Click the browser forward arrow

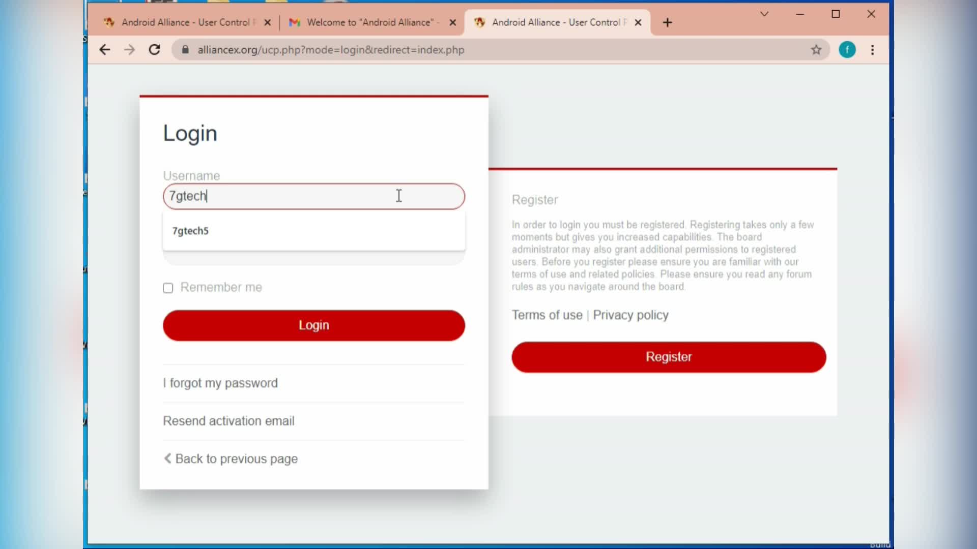(x=130, y=50)
